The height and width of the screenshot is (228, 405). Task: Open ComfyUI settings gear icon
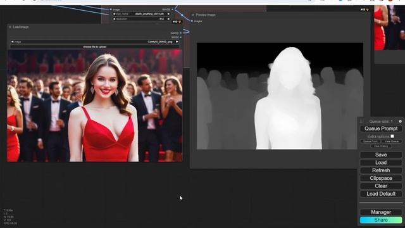[400, 121]
